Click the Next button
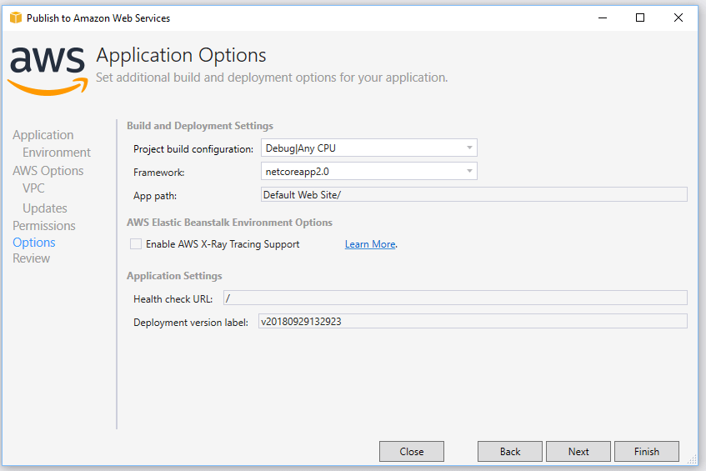This screenshot has width=706, height=471. (x=578, y=451)
